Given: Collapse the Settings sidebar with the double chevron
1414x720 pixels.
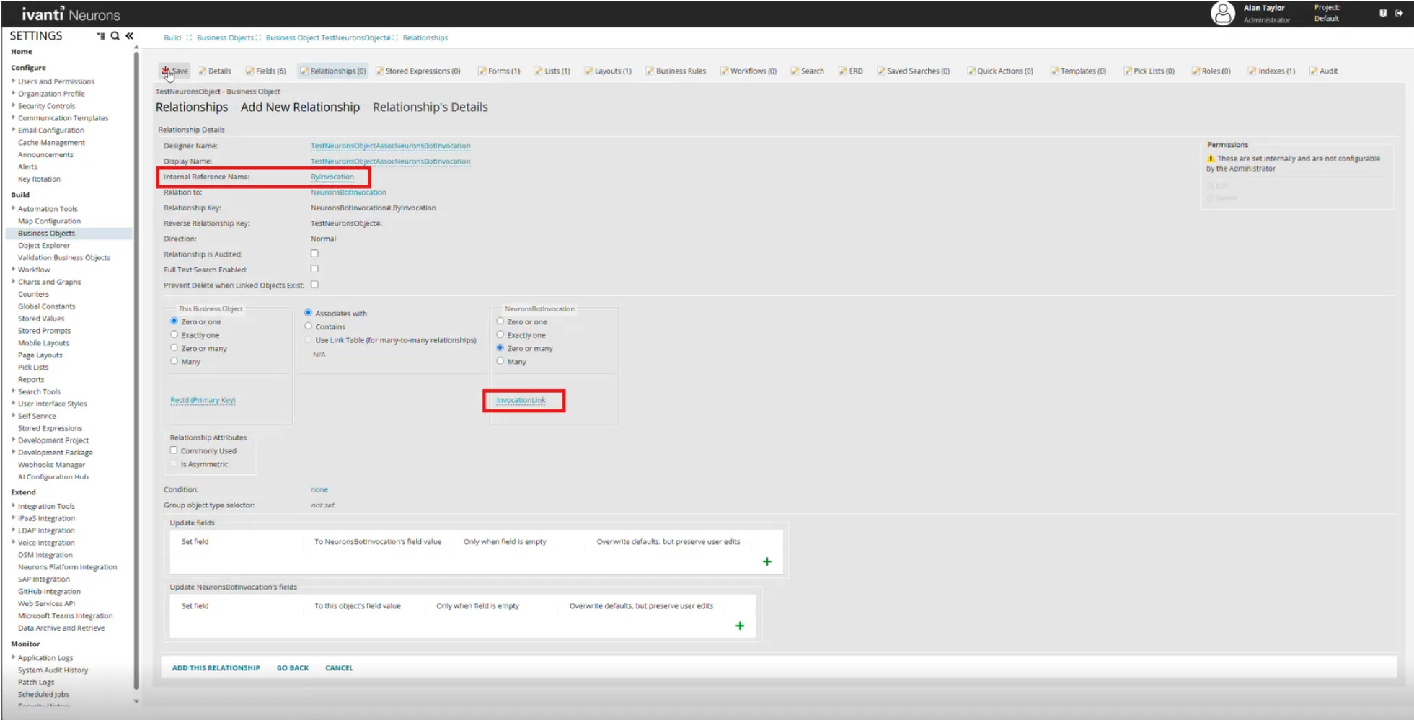Looking at the screenshot, I should tap(130, 35).
